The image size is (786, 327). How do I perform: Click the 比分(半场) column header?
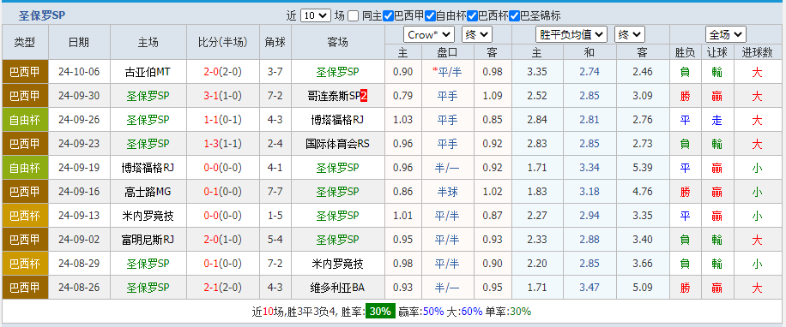click(x=223, y=42)
